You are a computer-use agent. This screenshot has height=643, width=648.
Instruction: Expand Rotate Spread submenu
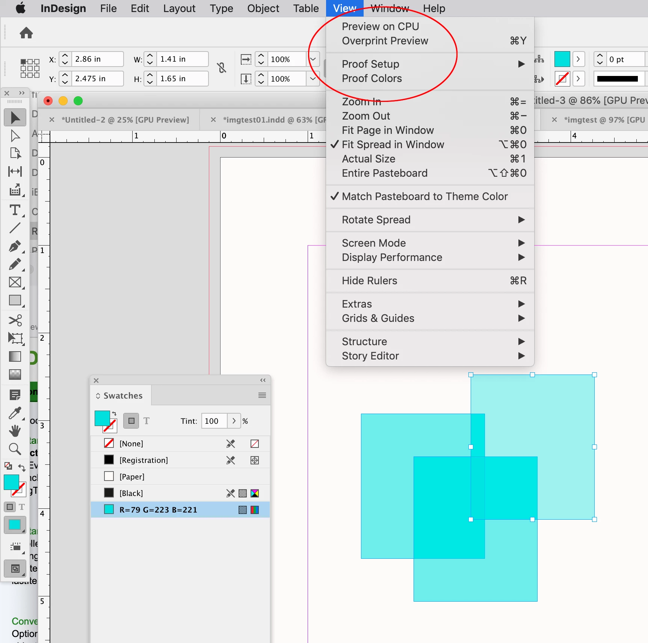coord(430,220)
